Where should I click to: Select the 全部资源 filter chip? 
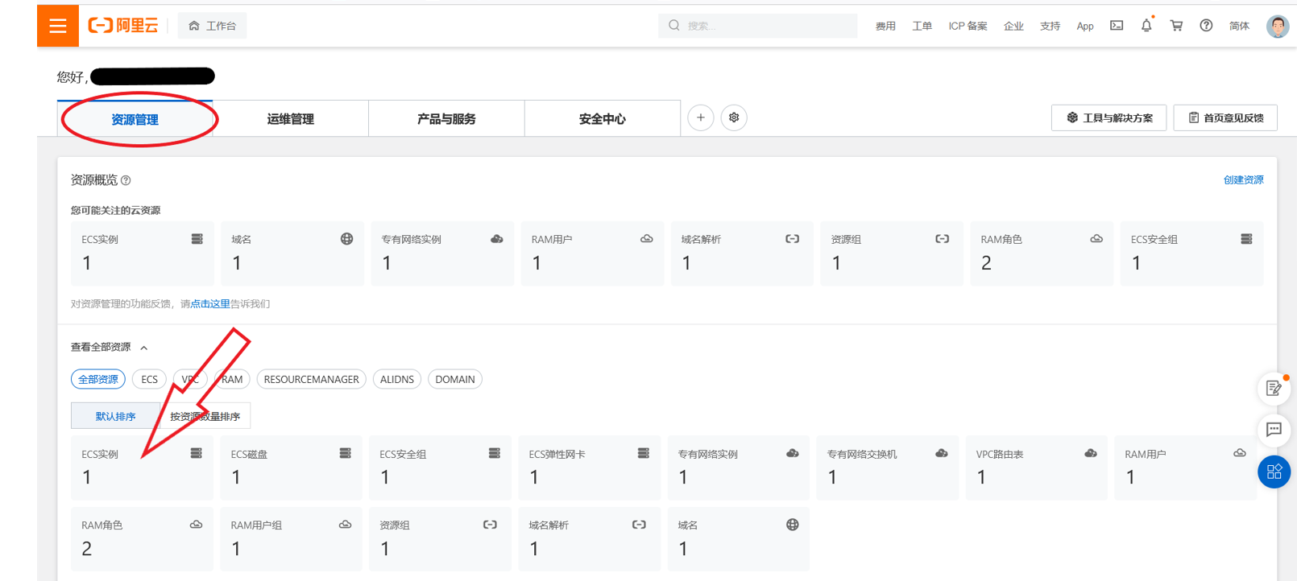click(98, 379)
